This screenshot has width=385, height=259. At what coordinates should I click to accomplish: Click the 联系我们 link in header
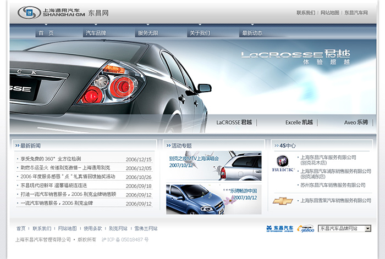pyautogui.click(x=306, y=13)
